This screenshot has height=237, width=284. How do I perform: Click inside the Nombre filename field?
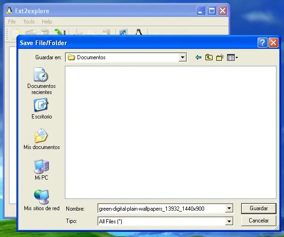(160, 208)
